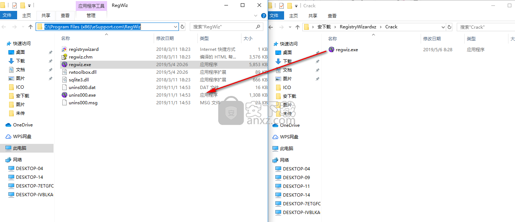The width and height of the screenshot is (515, 222).
Task: Sort by 大小 column in RegWiz window
Action: (x=248, y=38)
